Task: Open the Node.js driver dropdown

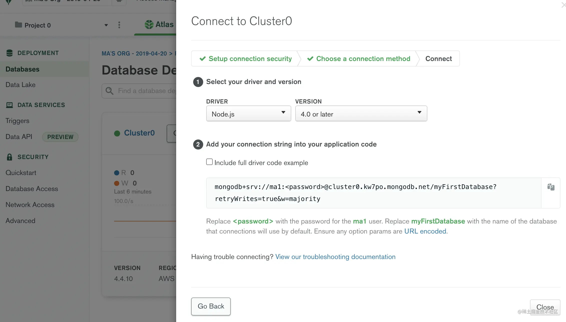Action: click(x=248, y=114)
